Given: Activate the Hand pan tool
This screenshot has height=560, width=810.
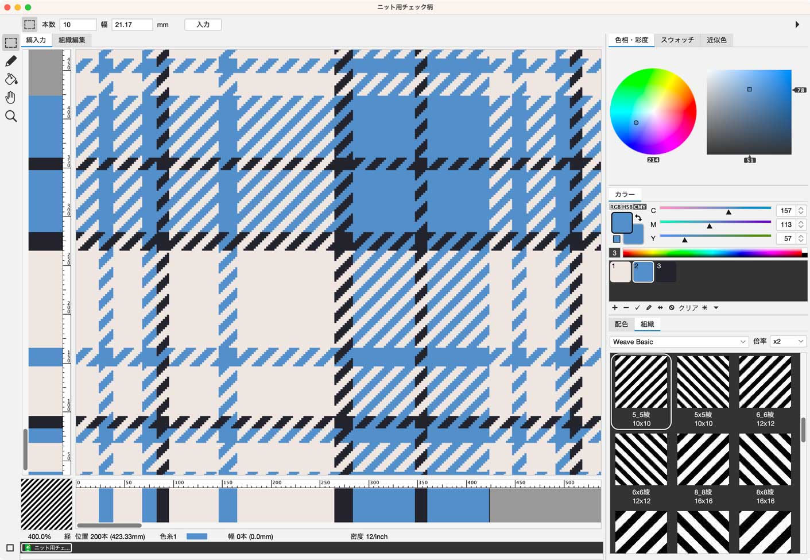Looking at the screenshot, I should tap(10, 98).
